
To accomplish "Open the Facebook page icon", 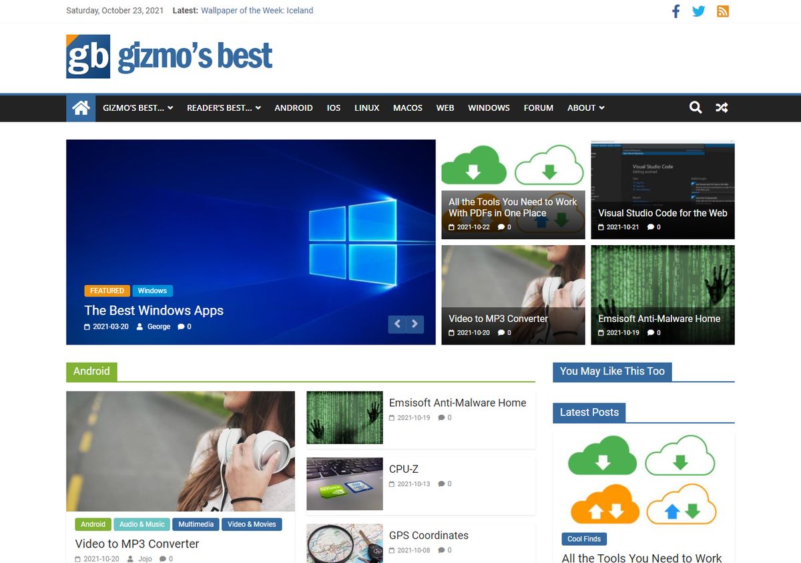I will point(676,11).
